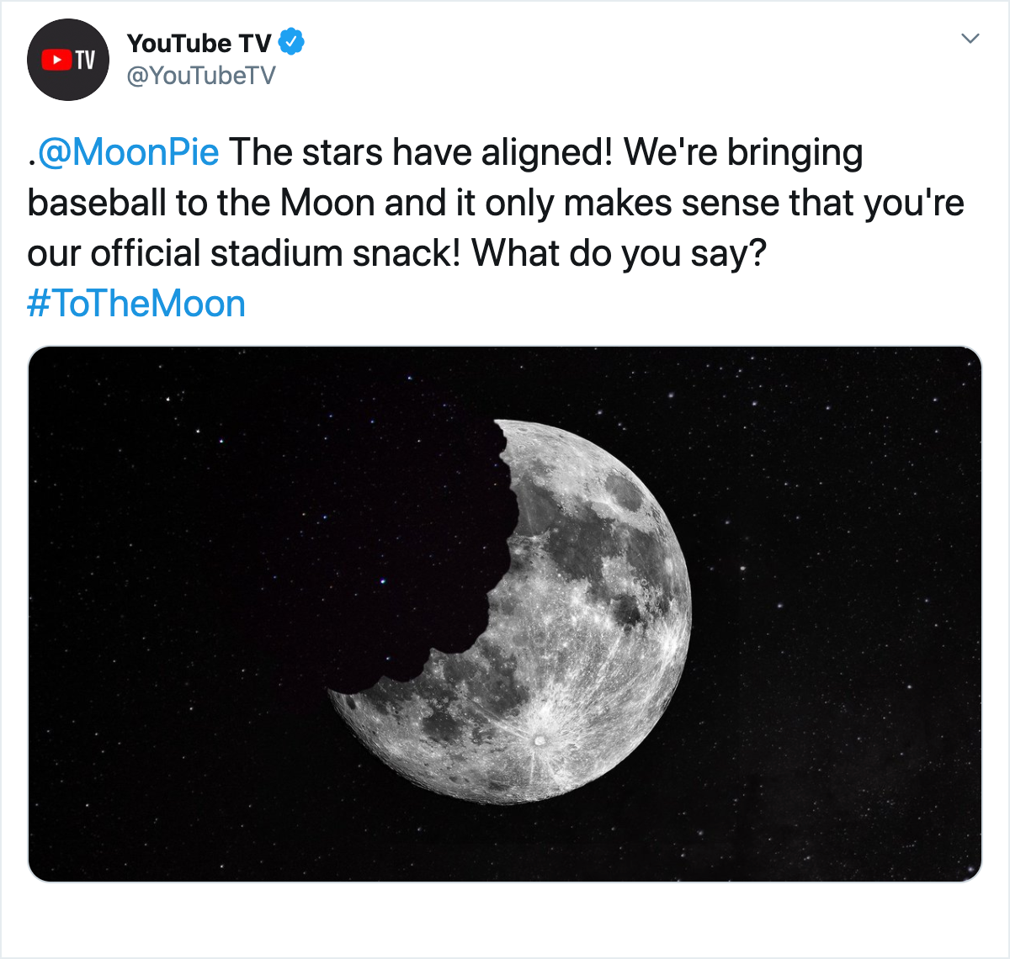Open the @MoonPie mention link

click(x=127, y=152)
